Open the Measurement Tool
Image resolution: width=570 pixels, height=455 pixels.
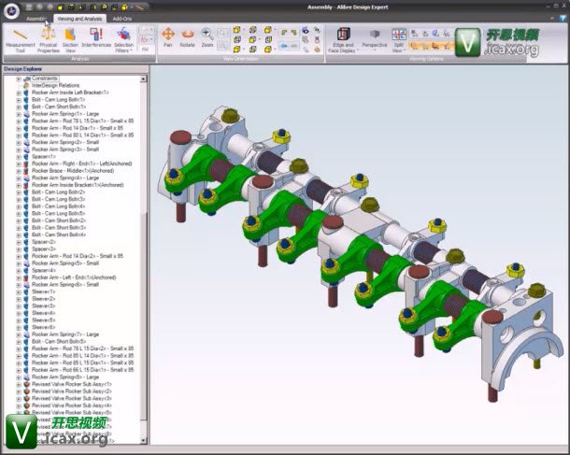(x=21, y=40)
